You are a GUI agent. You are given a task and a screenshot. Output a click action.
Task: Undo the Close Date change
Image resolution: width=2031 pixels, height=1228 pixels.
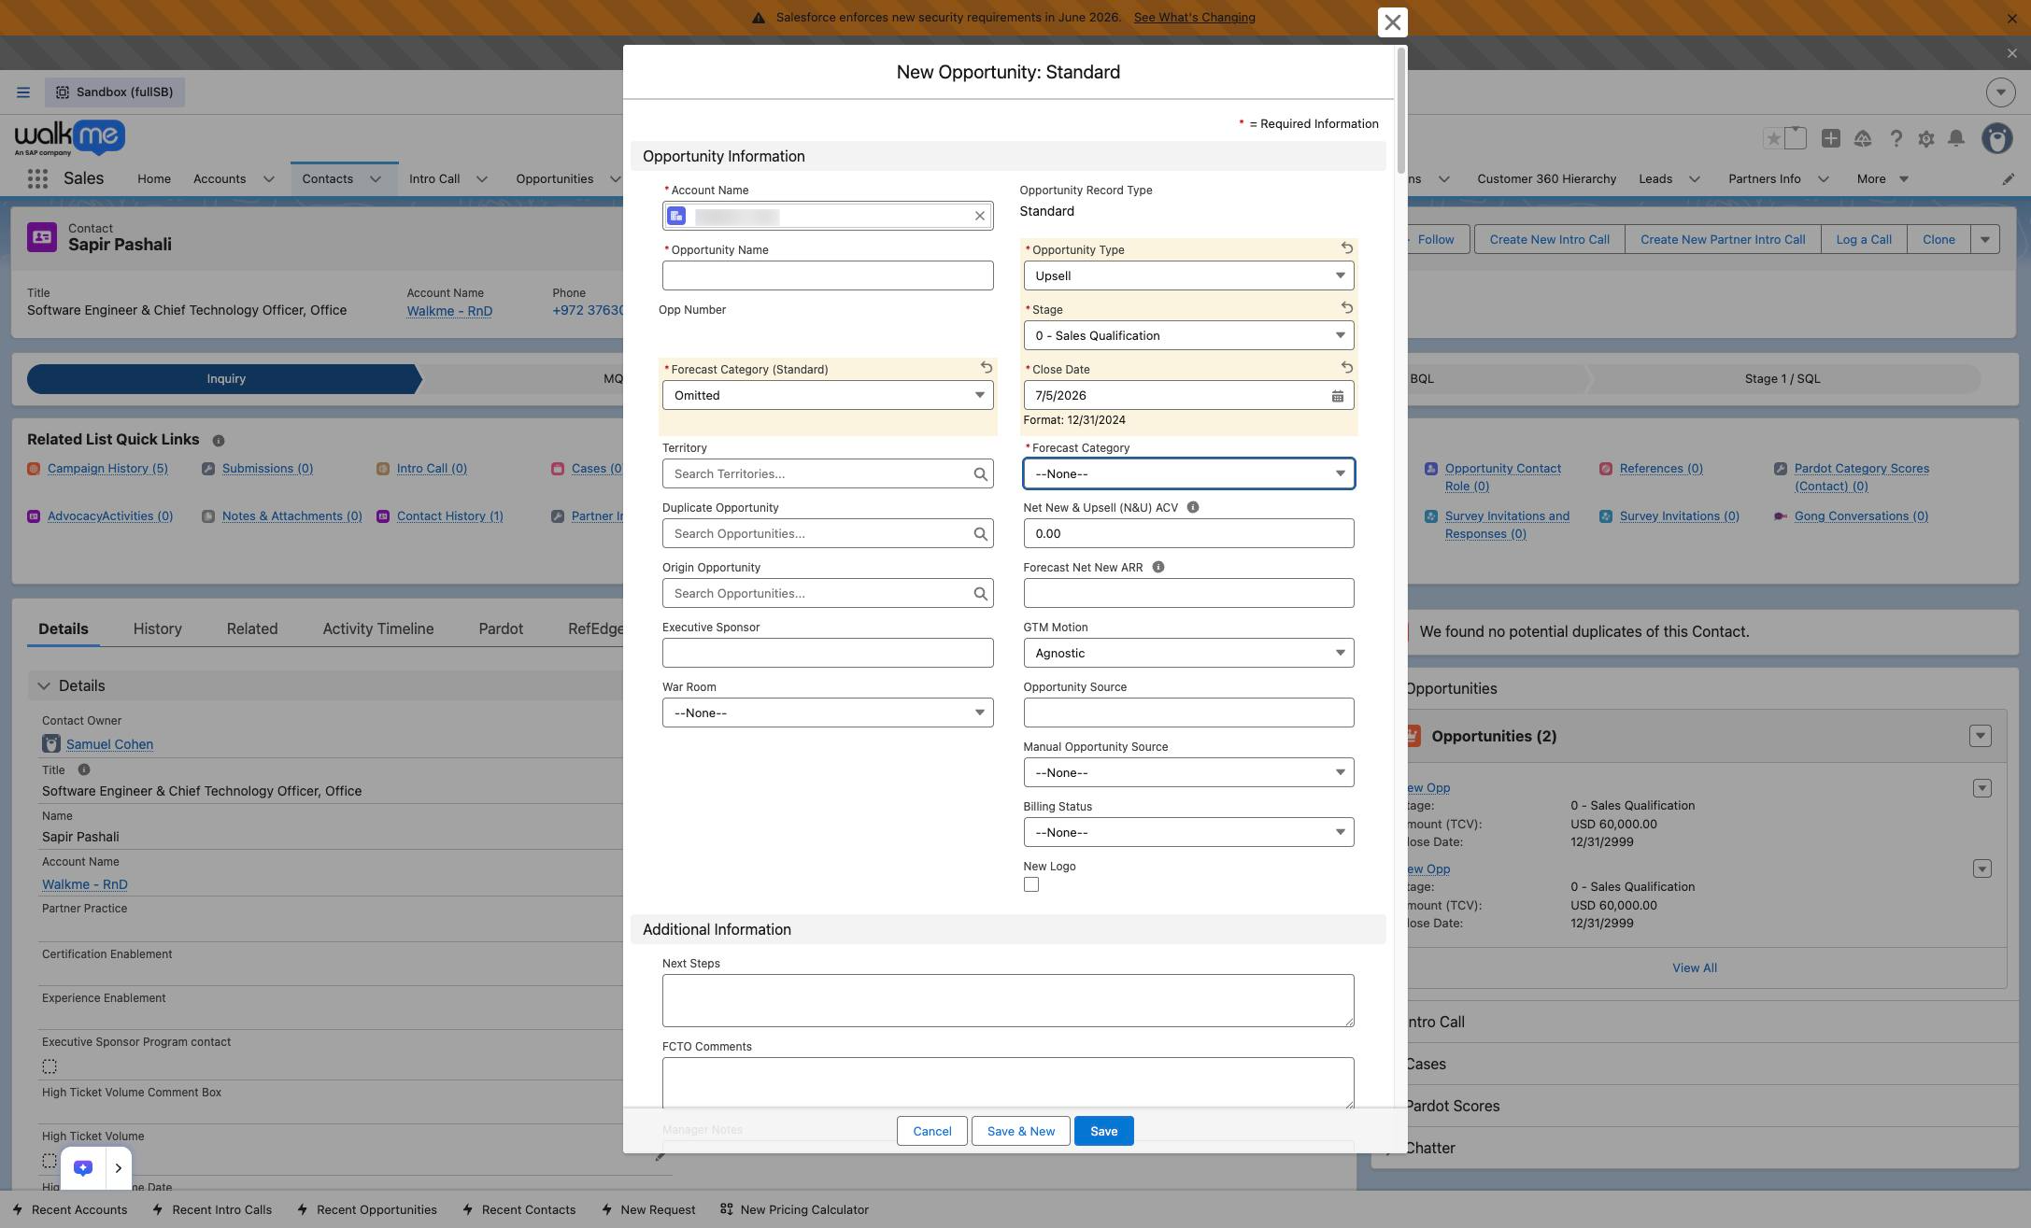pyautogui.click(x=1346, y=368)
